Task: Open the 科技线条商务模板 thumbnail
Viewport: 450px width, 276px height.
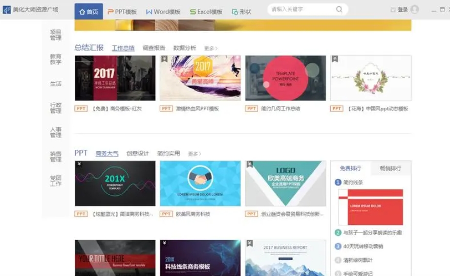Action: click(x=200, y=258)
